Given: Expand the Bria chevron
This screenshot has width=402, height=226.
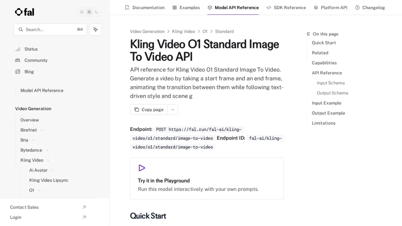Looking at the screenshot, I should coord(33,140).
